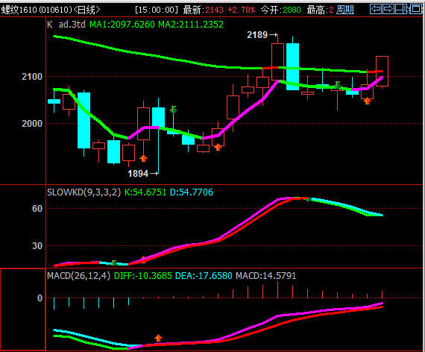Click the 0 axis label in MACD panel
The width and height of the screenshot is (425, 352).
40,298
